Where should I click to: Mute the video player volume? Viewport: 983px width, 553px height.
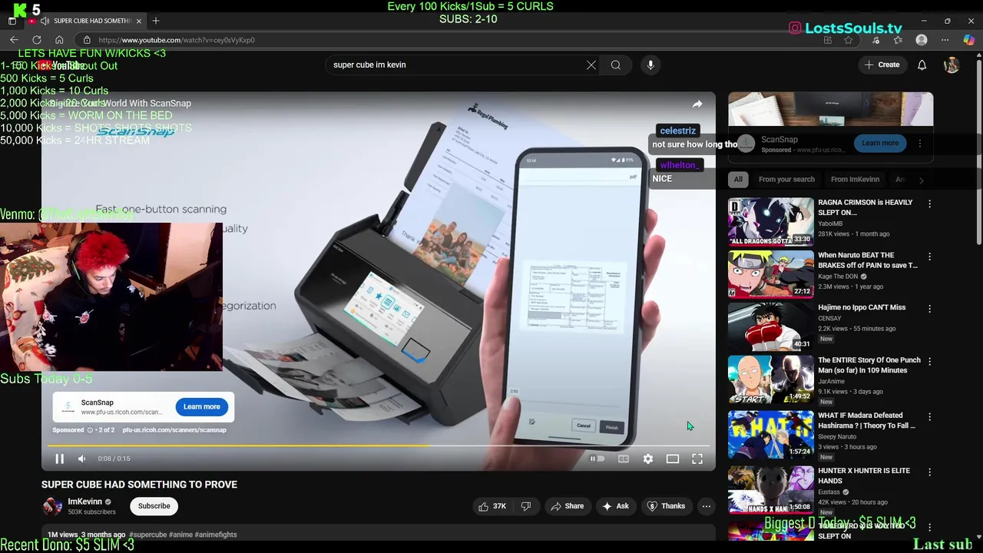[82, 459]
